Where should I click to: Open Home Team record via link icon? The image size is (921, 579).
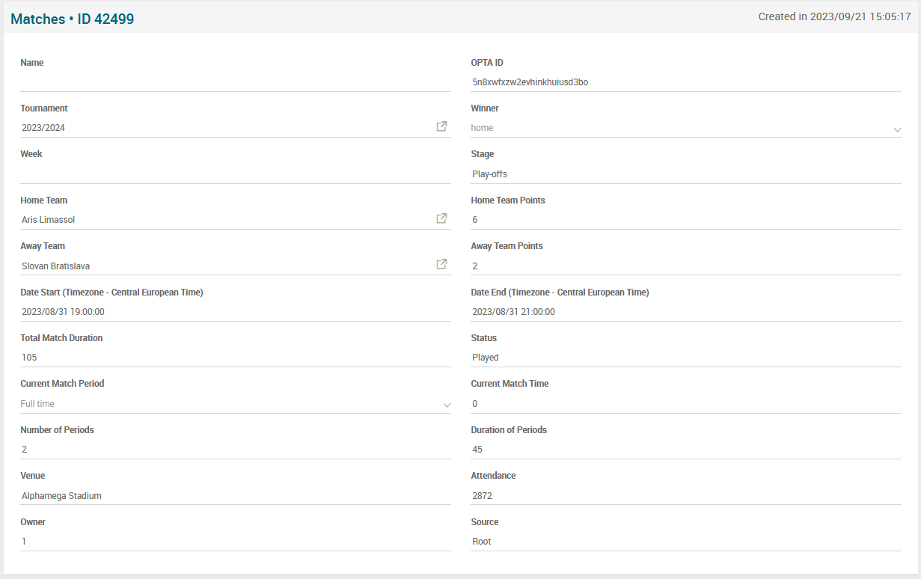(441, 218)
